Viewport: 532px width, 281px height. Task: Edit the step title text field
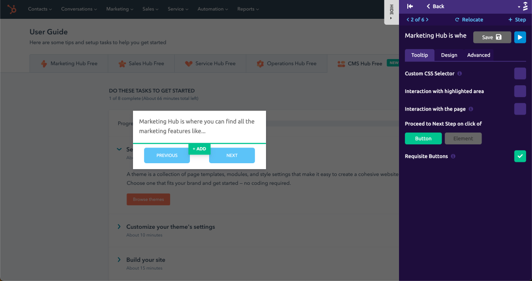click(x=435, y=35)
